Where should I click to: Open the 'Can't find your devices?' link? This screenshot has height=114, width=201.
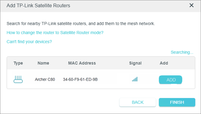click(x=29, y=42)
